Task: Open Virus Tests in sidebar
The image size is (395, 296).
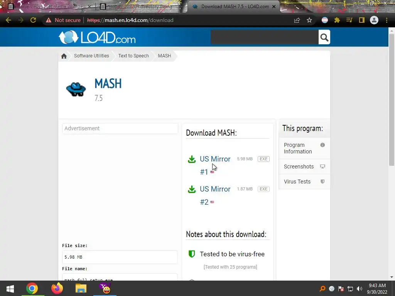Action: [x=304, y=182]
